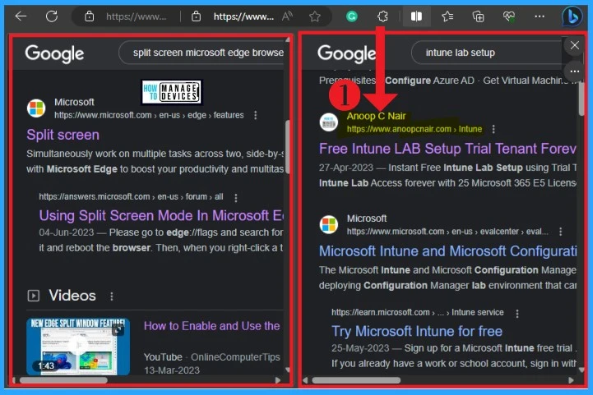Click the left pane address lock icon

pyautogui.click(x=90, y=16)
